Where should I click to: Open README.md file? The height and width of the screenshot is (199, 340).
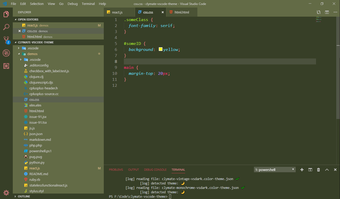click(58, 174)
